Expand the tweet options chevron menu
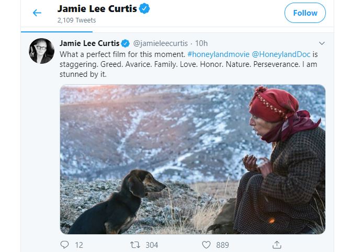Viewport: 341px width, 252px height. [x=322, y=43]
